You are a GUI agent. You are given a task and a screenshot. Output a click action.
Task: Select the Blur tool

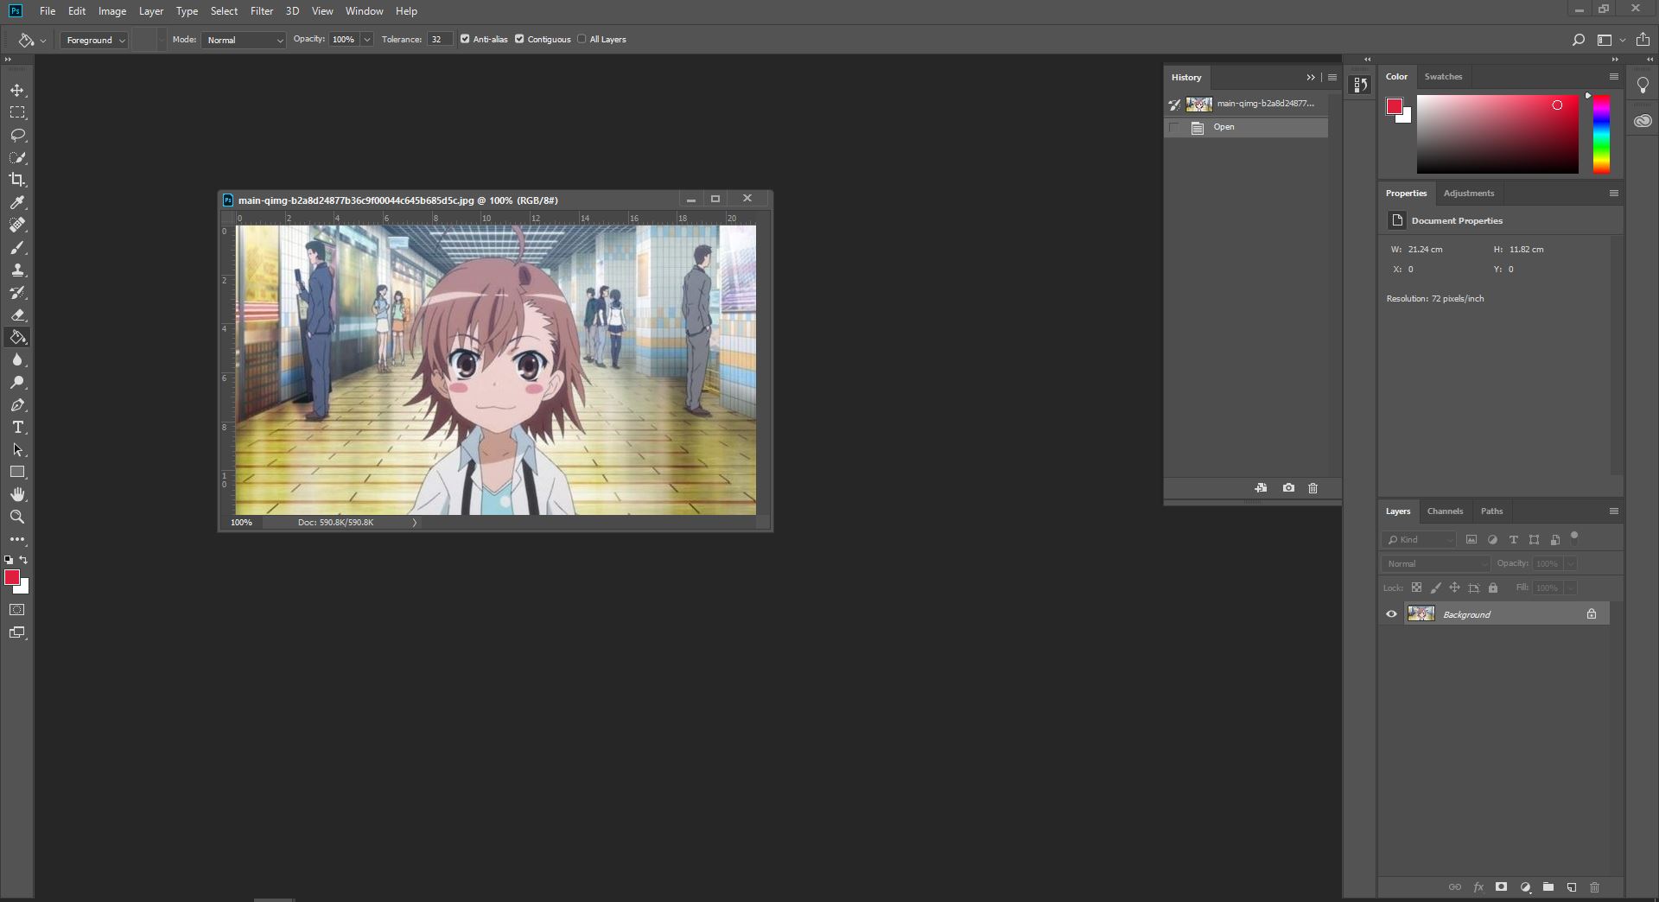pos(17,360)
